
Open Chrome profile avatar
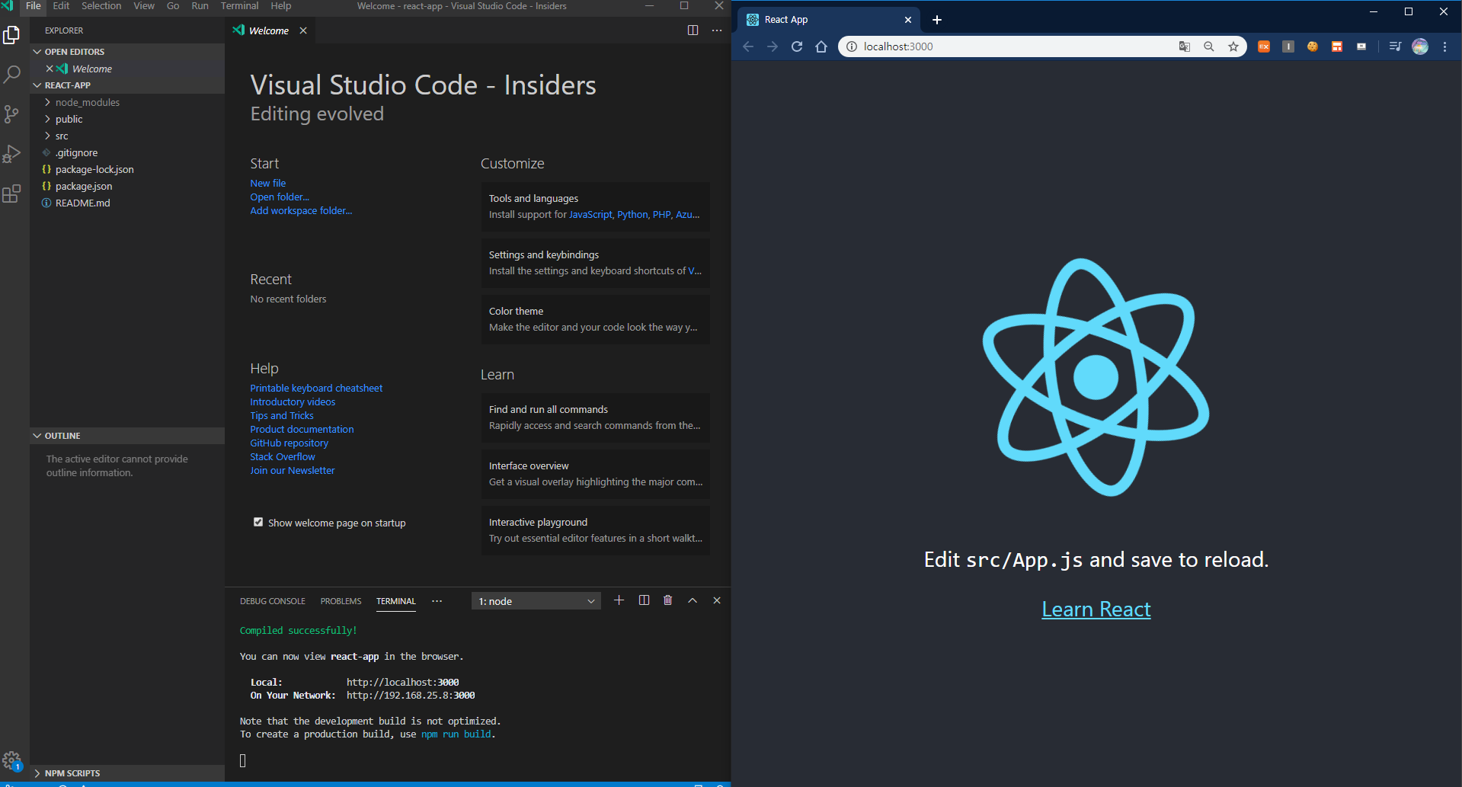tap(1420, 46)
